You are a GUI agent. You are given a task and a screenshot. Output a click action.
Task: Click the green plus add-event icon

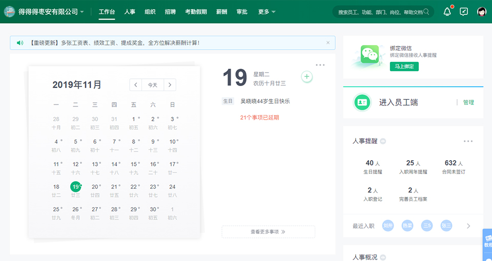[306, 77]
